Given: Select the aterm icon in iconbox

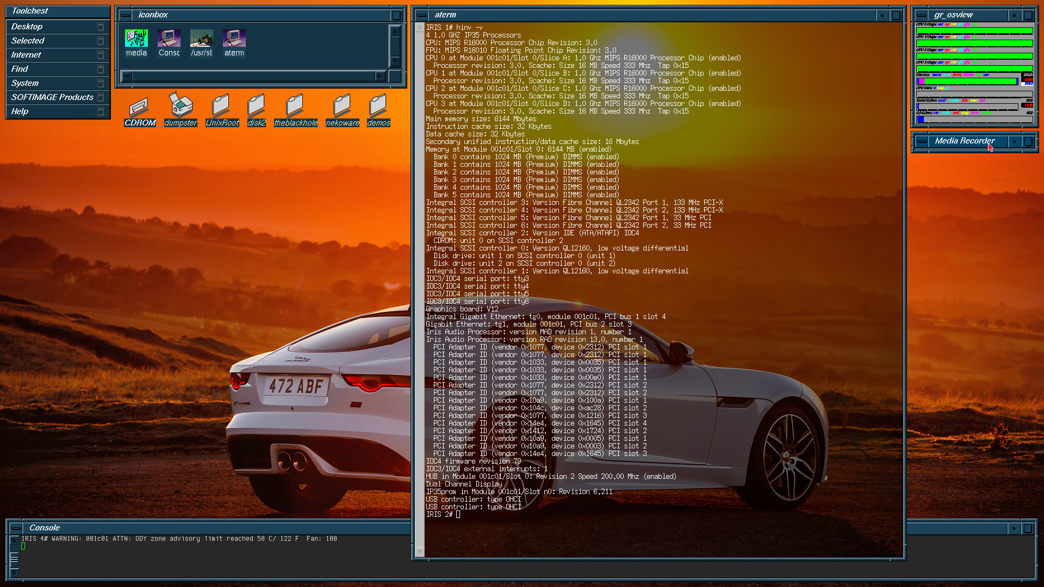Looking at the screenshot, I should [x=234, y=39].
